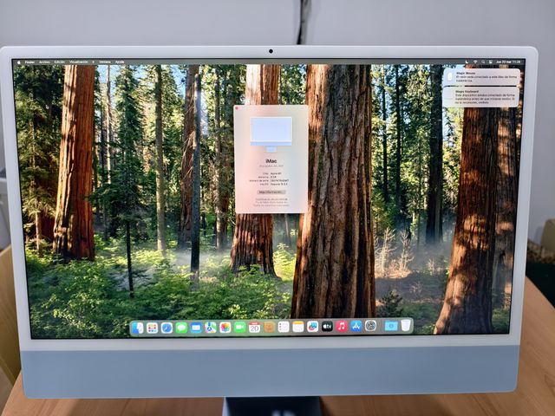Open the Magic Mouse notification
Viewport: 555px width, 416px height.
point(481,77)
